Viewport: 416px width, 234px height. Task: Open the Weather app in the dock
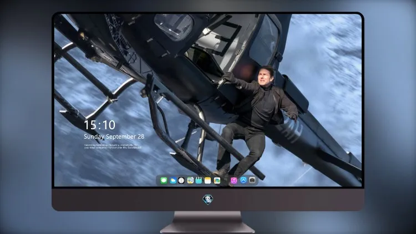pyautogui.click(x=173, y=181)
